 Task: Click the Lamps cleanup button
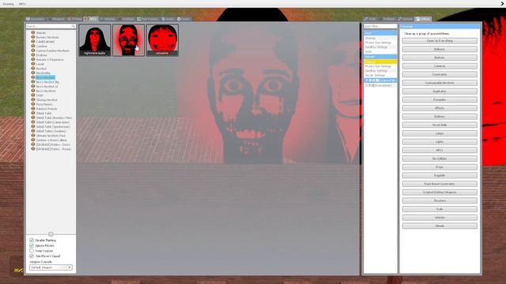[440, 133]
